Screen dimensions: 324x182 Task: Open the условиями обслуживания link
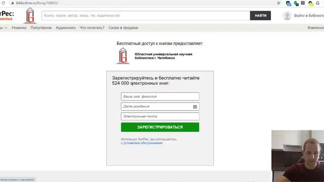143,143
